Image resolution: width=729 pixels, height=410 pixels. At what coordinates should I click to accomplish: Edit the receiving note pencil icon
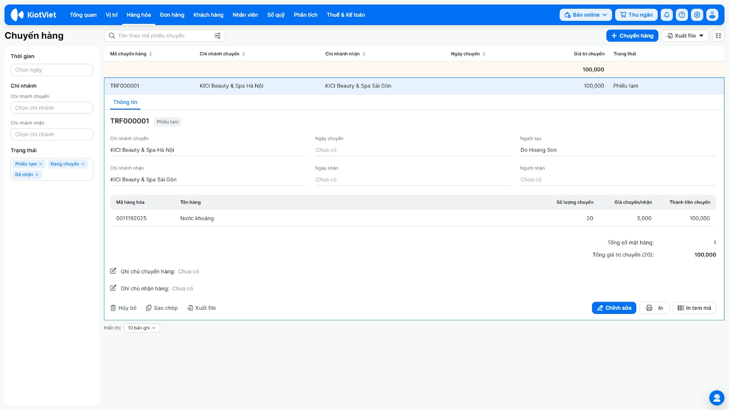(x=113, y=288)
